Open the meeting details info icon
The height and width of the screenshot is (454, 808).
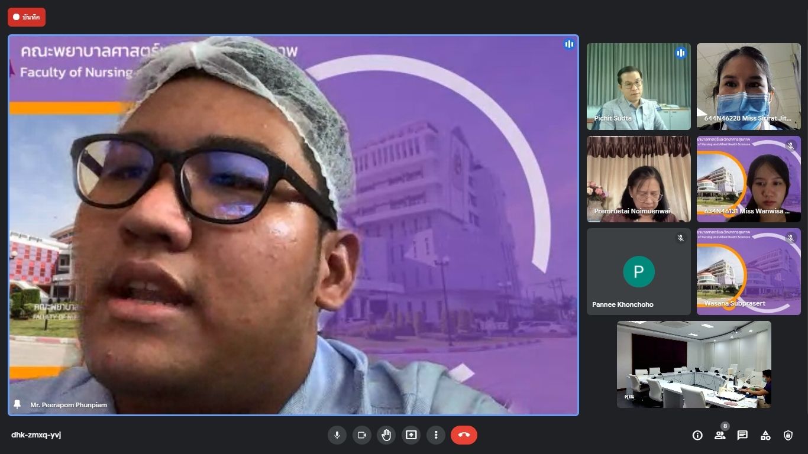coord(697,435)
